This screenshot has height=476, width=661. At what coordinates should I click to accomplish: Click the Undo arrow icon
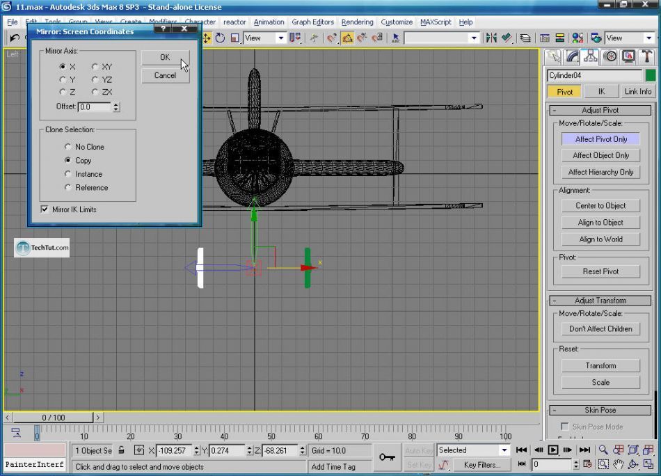(x=15, y=38)
